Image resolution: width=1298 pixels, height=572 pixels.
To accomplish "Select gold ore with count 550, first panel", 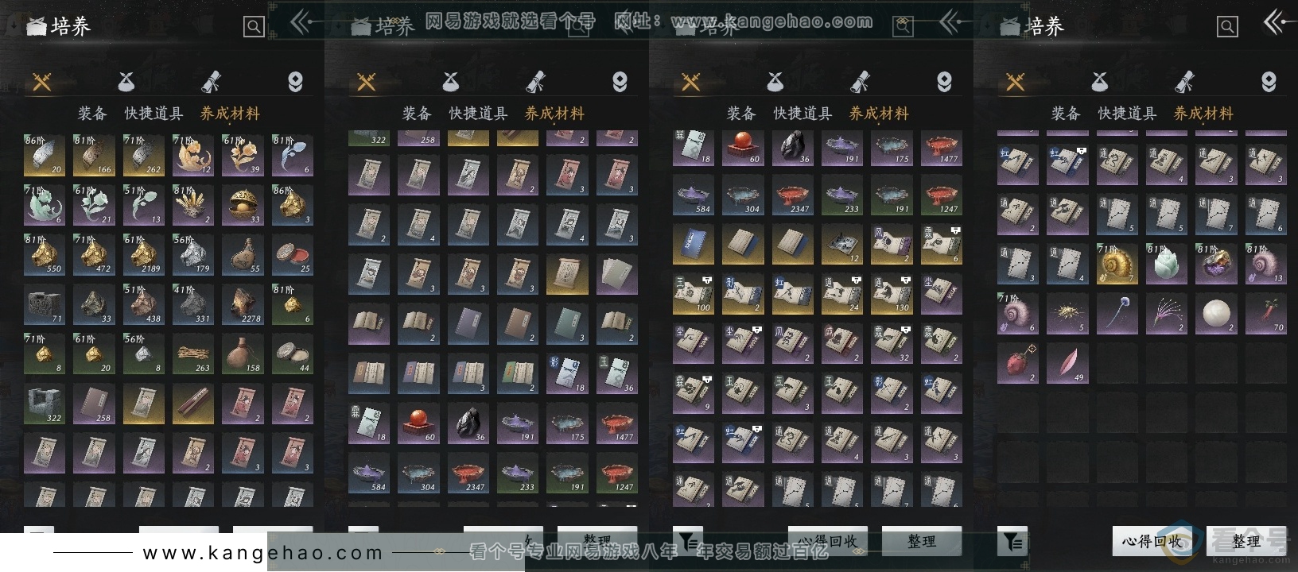I will (45, 254).
